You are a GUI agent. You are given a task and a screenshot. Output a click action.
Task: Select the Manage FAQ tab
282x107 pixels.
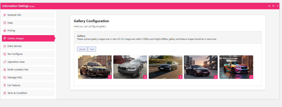[28, 77]
